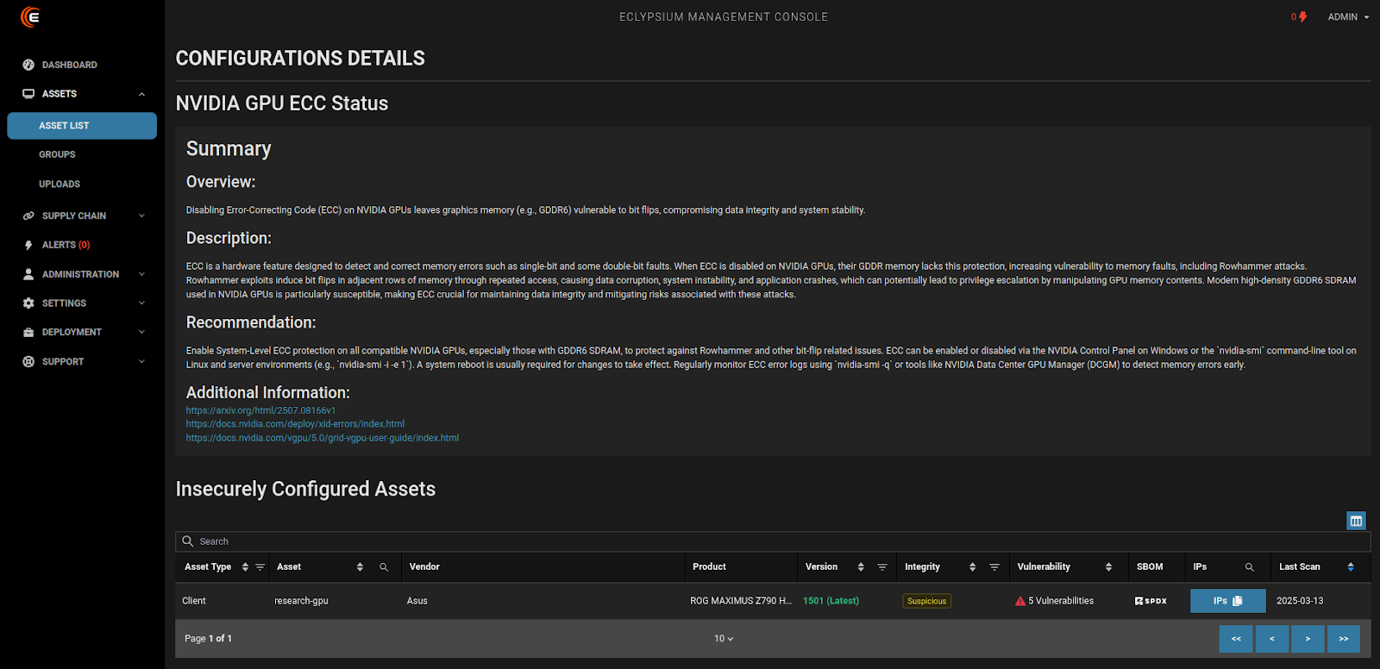
Task: Click the research-gpu asset name
Action: click(301, 601)
